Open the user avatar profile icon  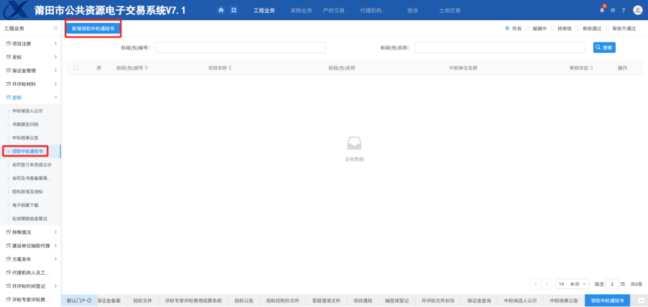638,10
